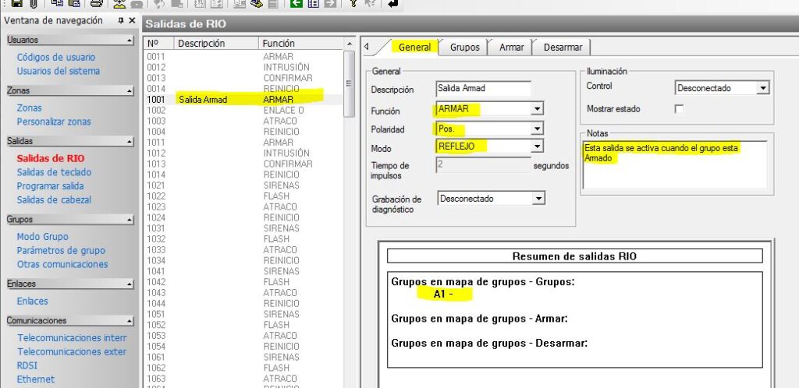
Task: Select output row 1001 Salida Armad
Action: 243,100
